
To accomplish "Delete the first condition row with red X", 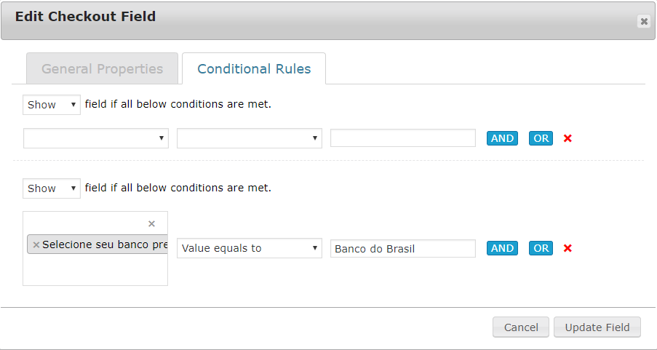I will coord(568,138).
